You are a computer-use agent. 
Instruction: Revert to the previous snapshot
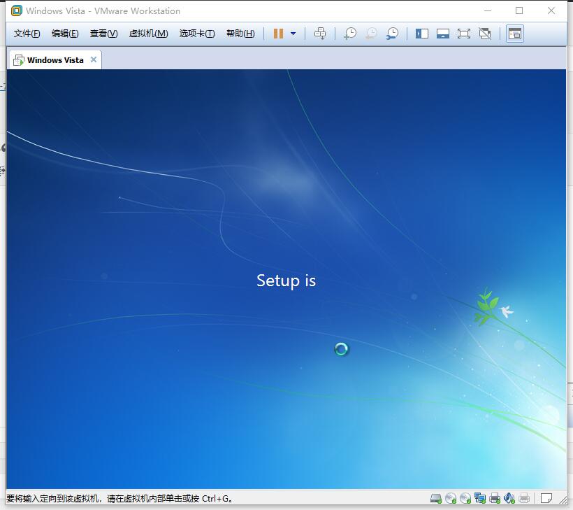[371, 34]
